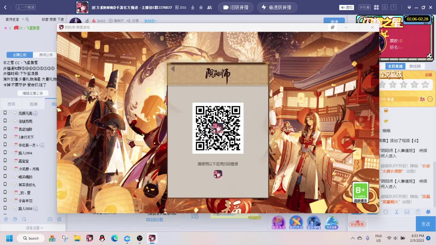Click the back arrow on the login panel

[173, 68]
